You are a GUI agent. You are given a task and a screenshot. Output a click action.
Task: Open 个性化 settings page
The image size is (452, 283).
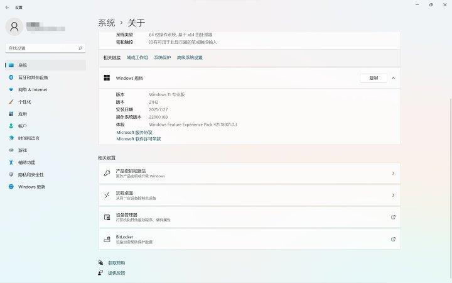tap(46, 102)
